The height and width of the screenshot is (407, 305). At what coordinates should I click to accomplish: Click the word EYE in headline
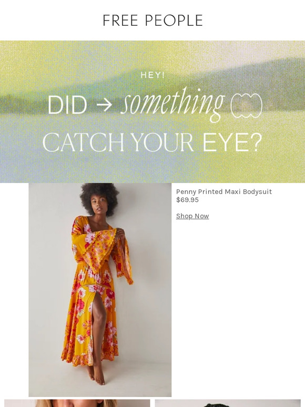[x=225, y=143]
